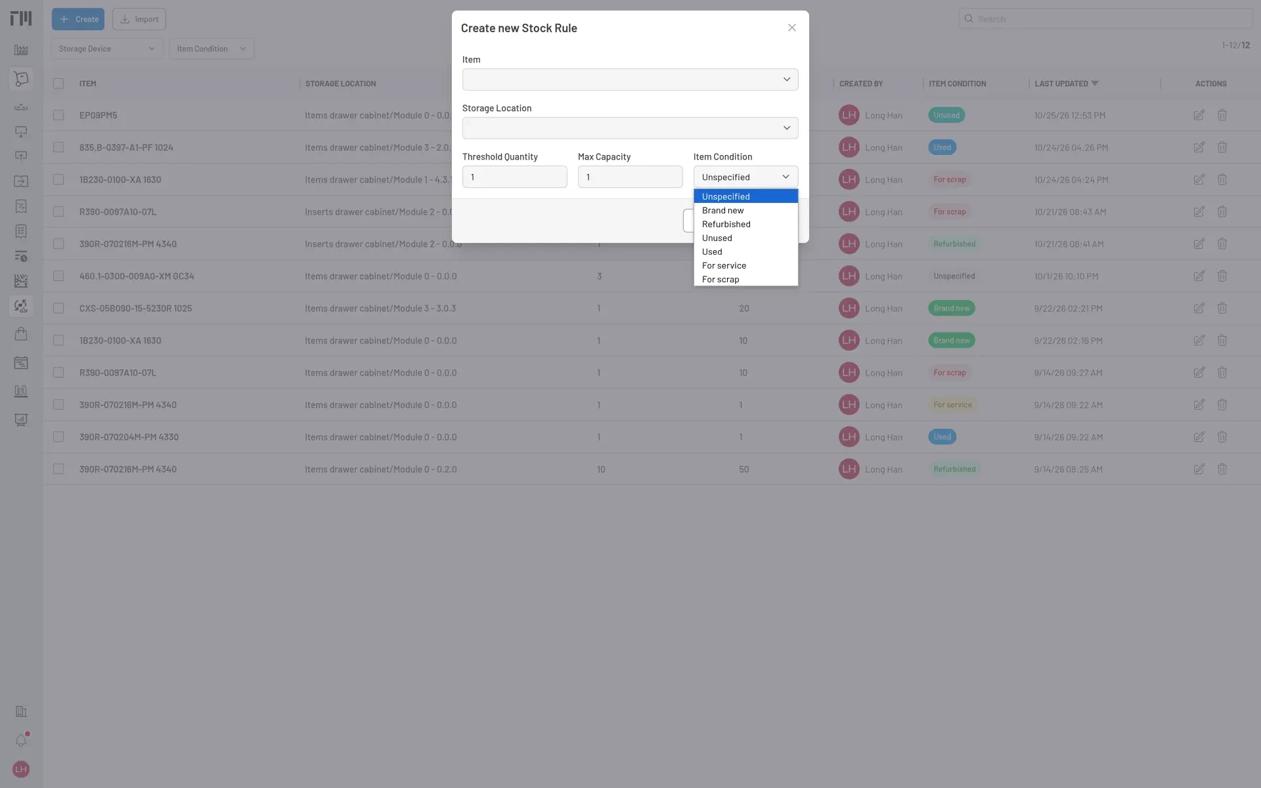Toggle the select-all checkbox in header
1261x788 pixels.
(x=58, y=83)
